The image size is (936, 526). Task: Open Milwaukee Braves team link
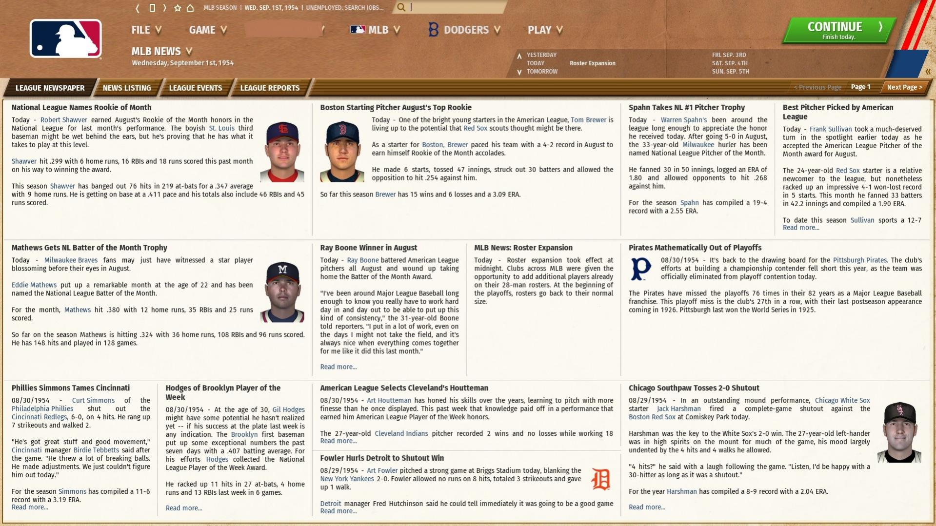point(71,260)
